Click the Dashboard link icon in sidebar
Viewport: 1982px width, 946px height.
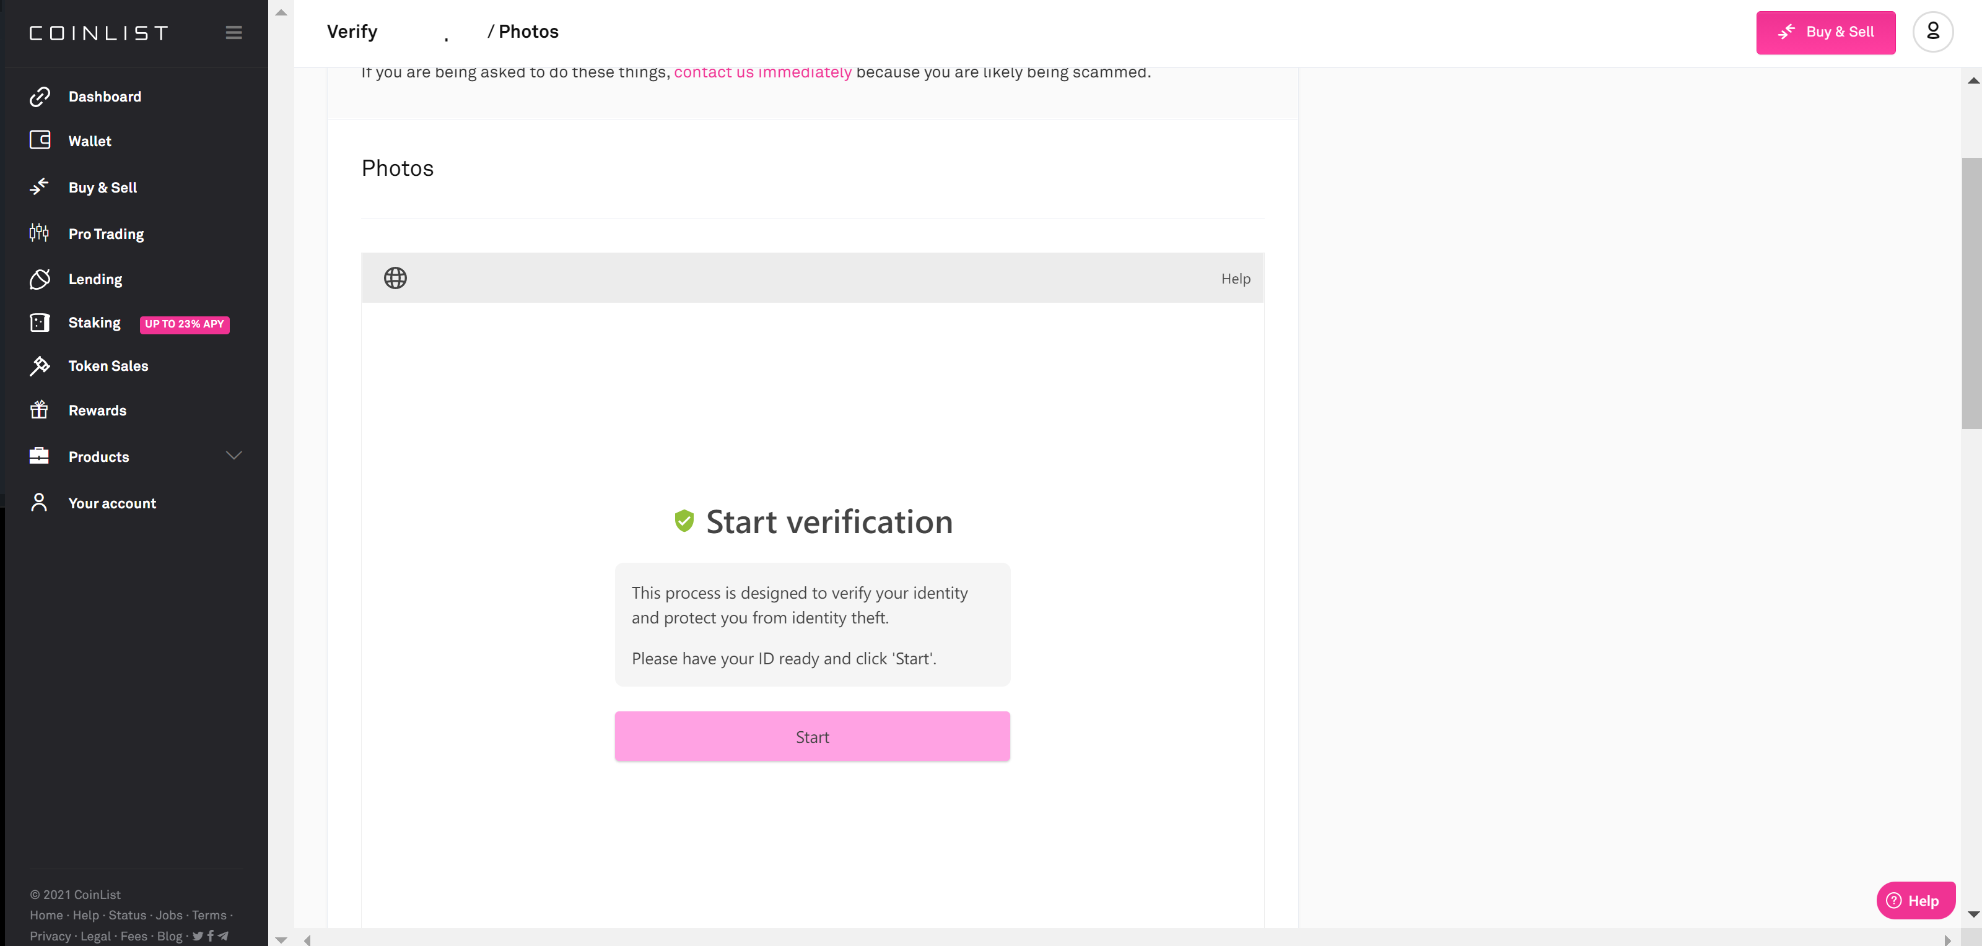(39, 97)
